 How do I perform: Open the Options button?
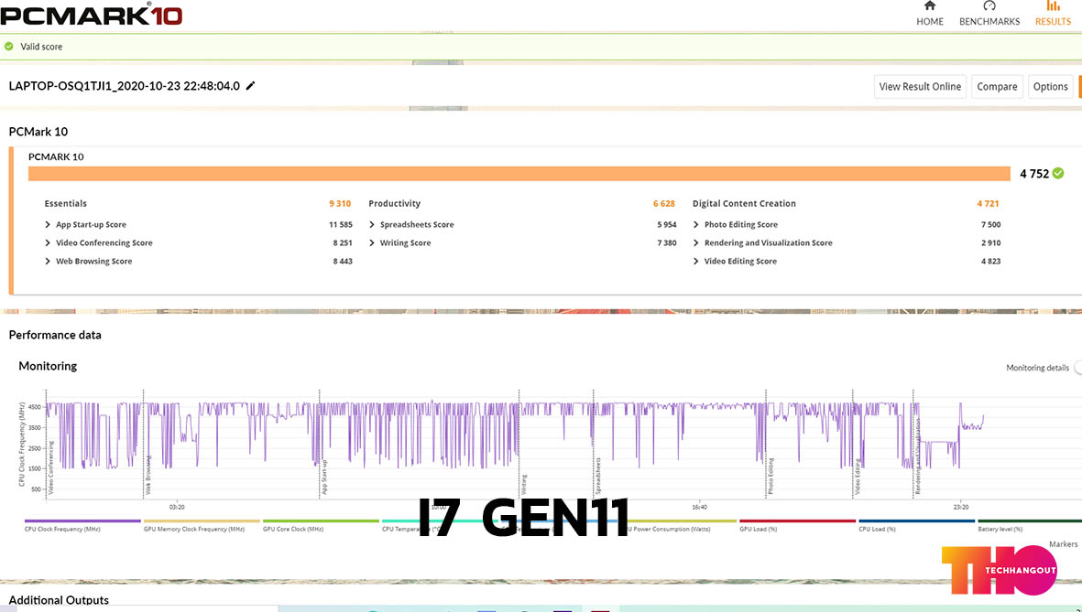click(x=1050, y=87)
